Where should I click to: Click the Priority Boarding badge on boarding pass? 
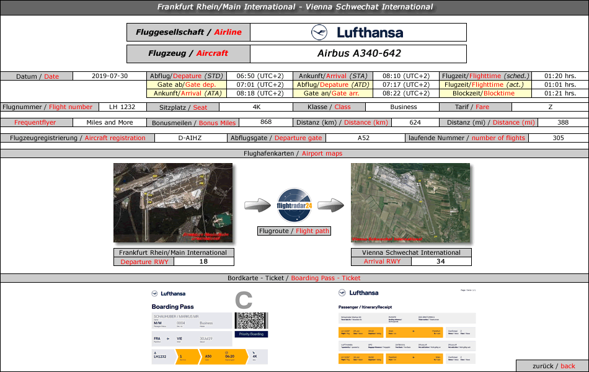click(251, 334)
